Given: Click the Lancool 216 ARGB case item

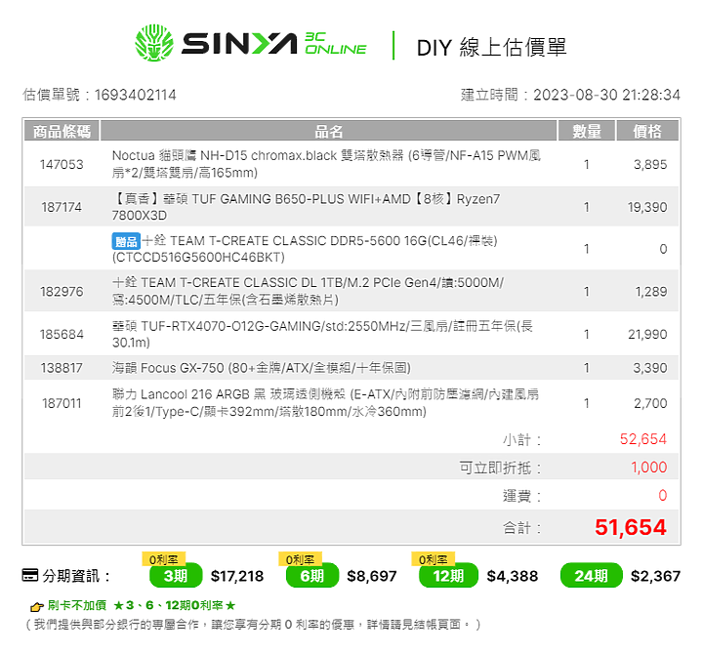Looking at the screenshot, I should (x=325, y=403).
